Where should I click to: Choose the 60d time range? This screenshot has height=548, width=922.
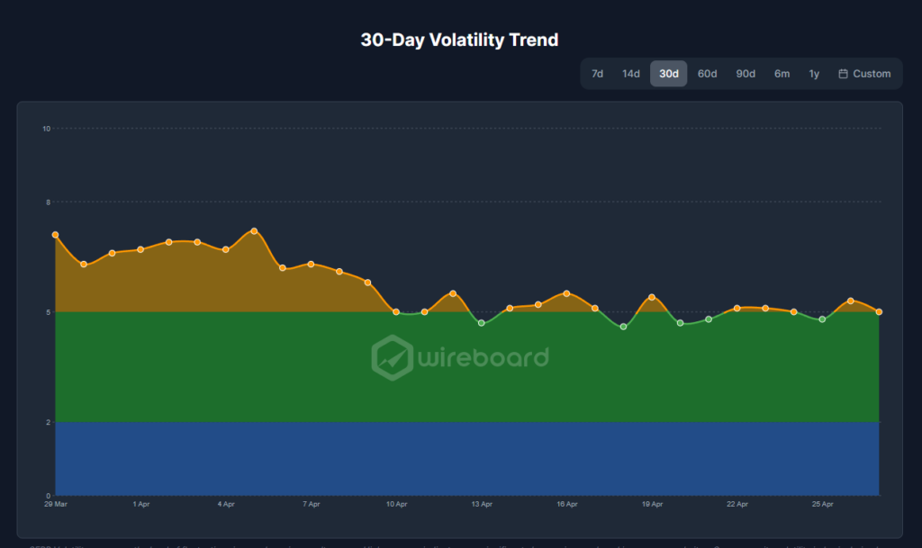(x=708, y=74)
